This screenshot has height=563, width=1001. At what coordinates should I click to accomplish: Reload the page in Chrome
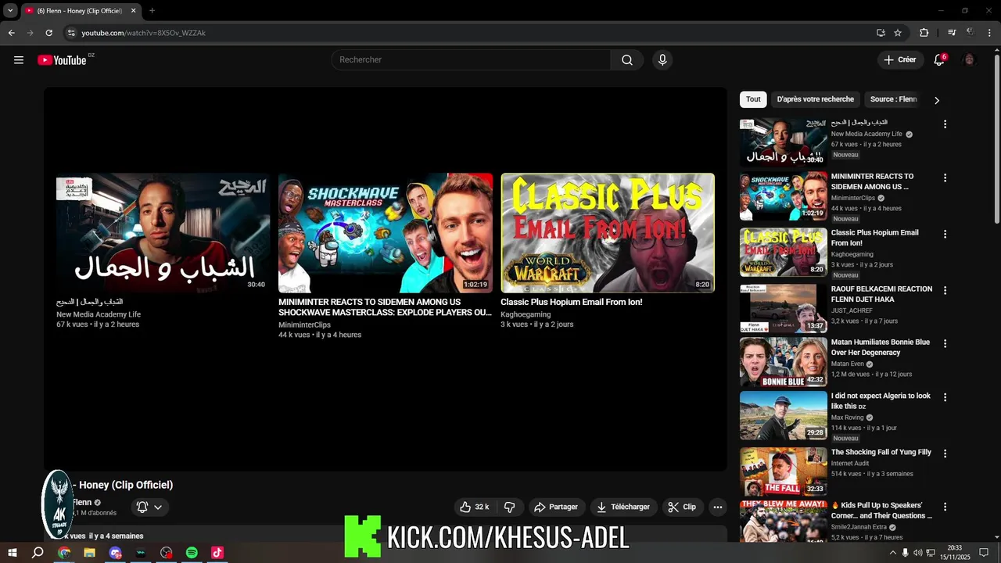click(48, 33)
